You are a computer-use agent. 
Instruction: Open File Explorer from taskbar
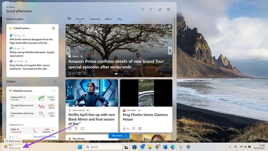tap(150, 147)
